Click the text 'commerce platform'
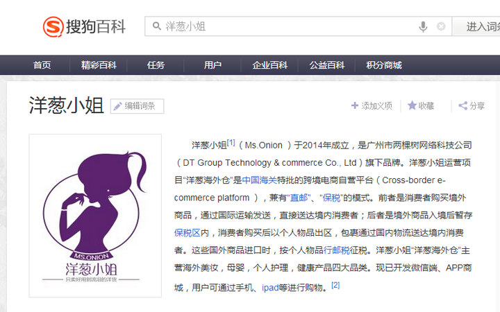Viewport: 500px width, 312px height. tap(212, 198)
